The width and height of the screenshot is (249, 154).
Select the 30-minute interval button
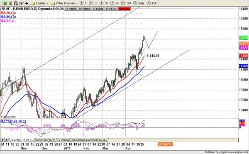point(104,3)
